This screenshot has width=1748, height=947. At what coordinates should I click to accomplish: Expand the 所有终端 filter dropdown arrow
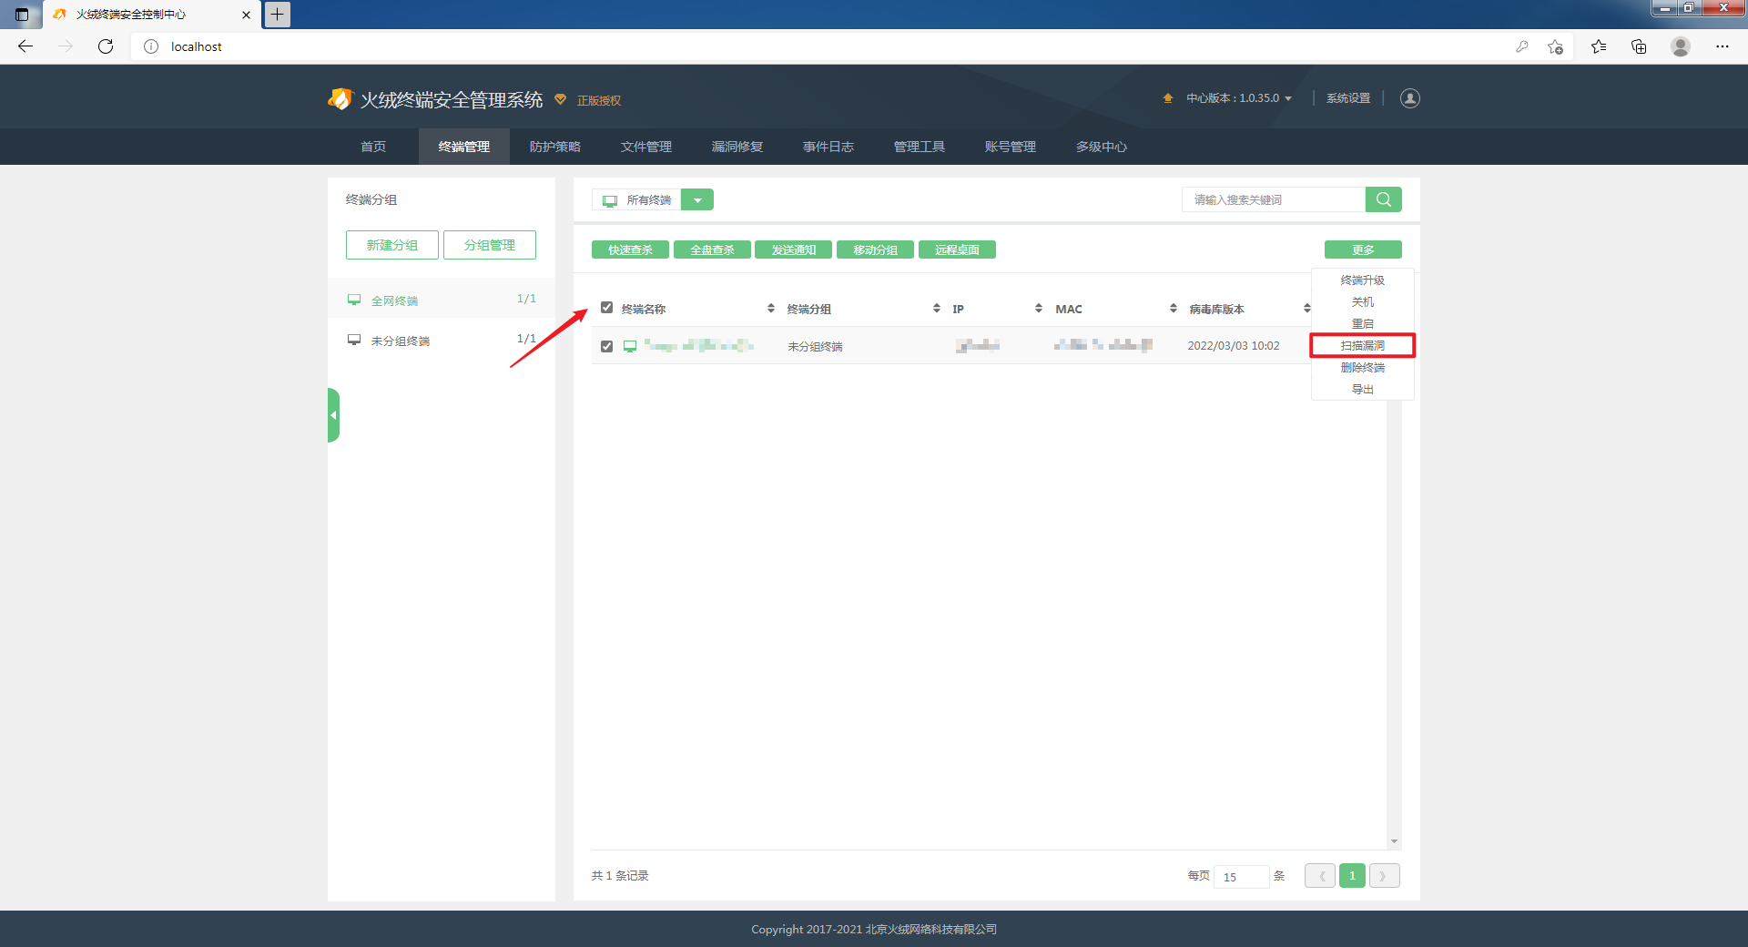(x=697, y=200)
